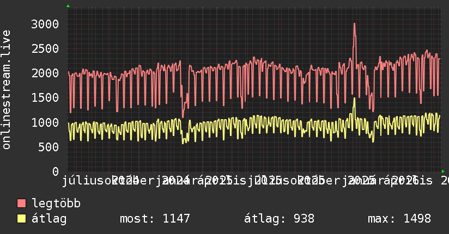Click the 1500 y-axis label
This screenshot has width=449, height=234.
(x=45, y=98)
